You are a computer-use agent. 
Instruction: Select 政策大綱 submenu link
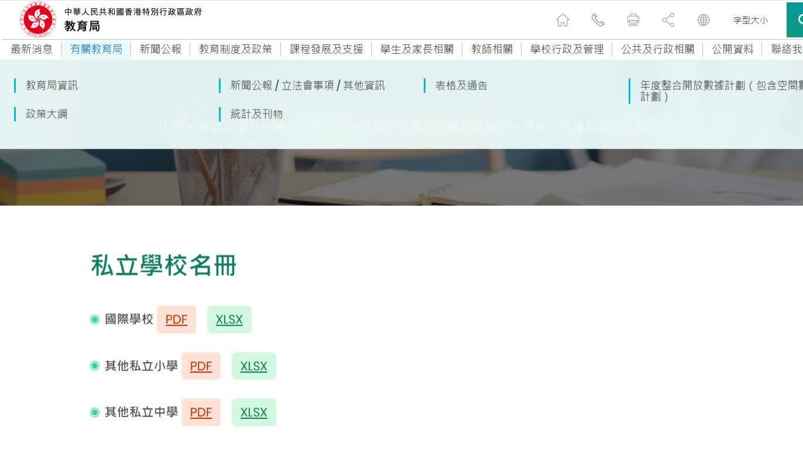click(x=46, y=114)
